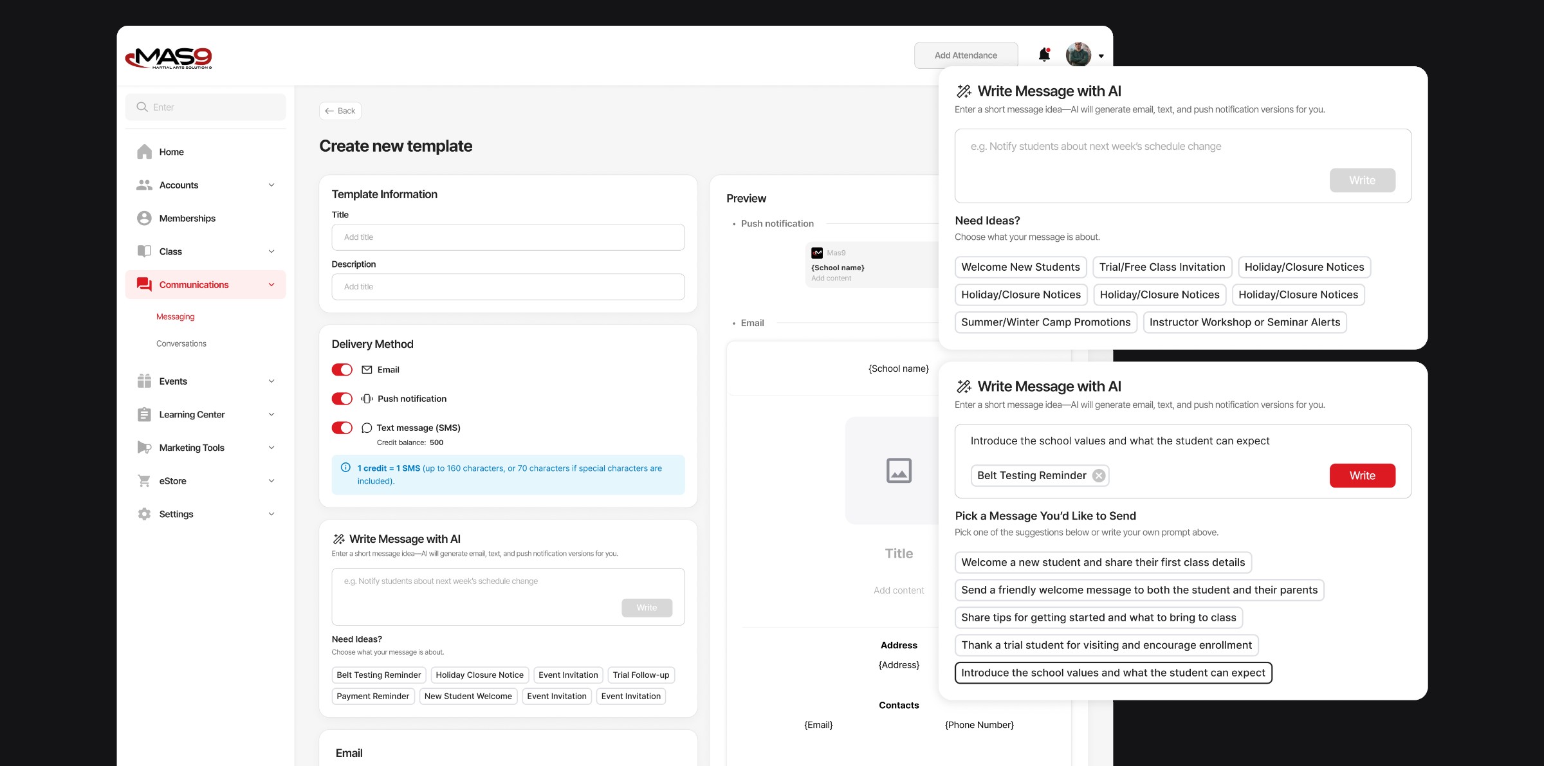
Task: Open the notifications bell
Action: click(1044, 55)
